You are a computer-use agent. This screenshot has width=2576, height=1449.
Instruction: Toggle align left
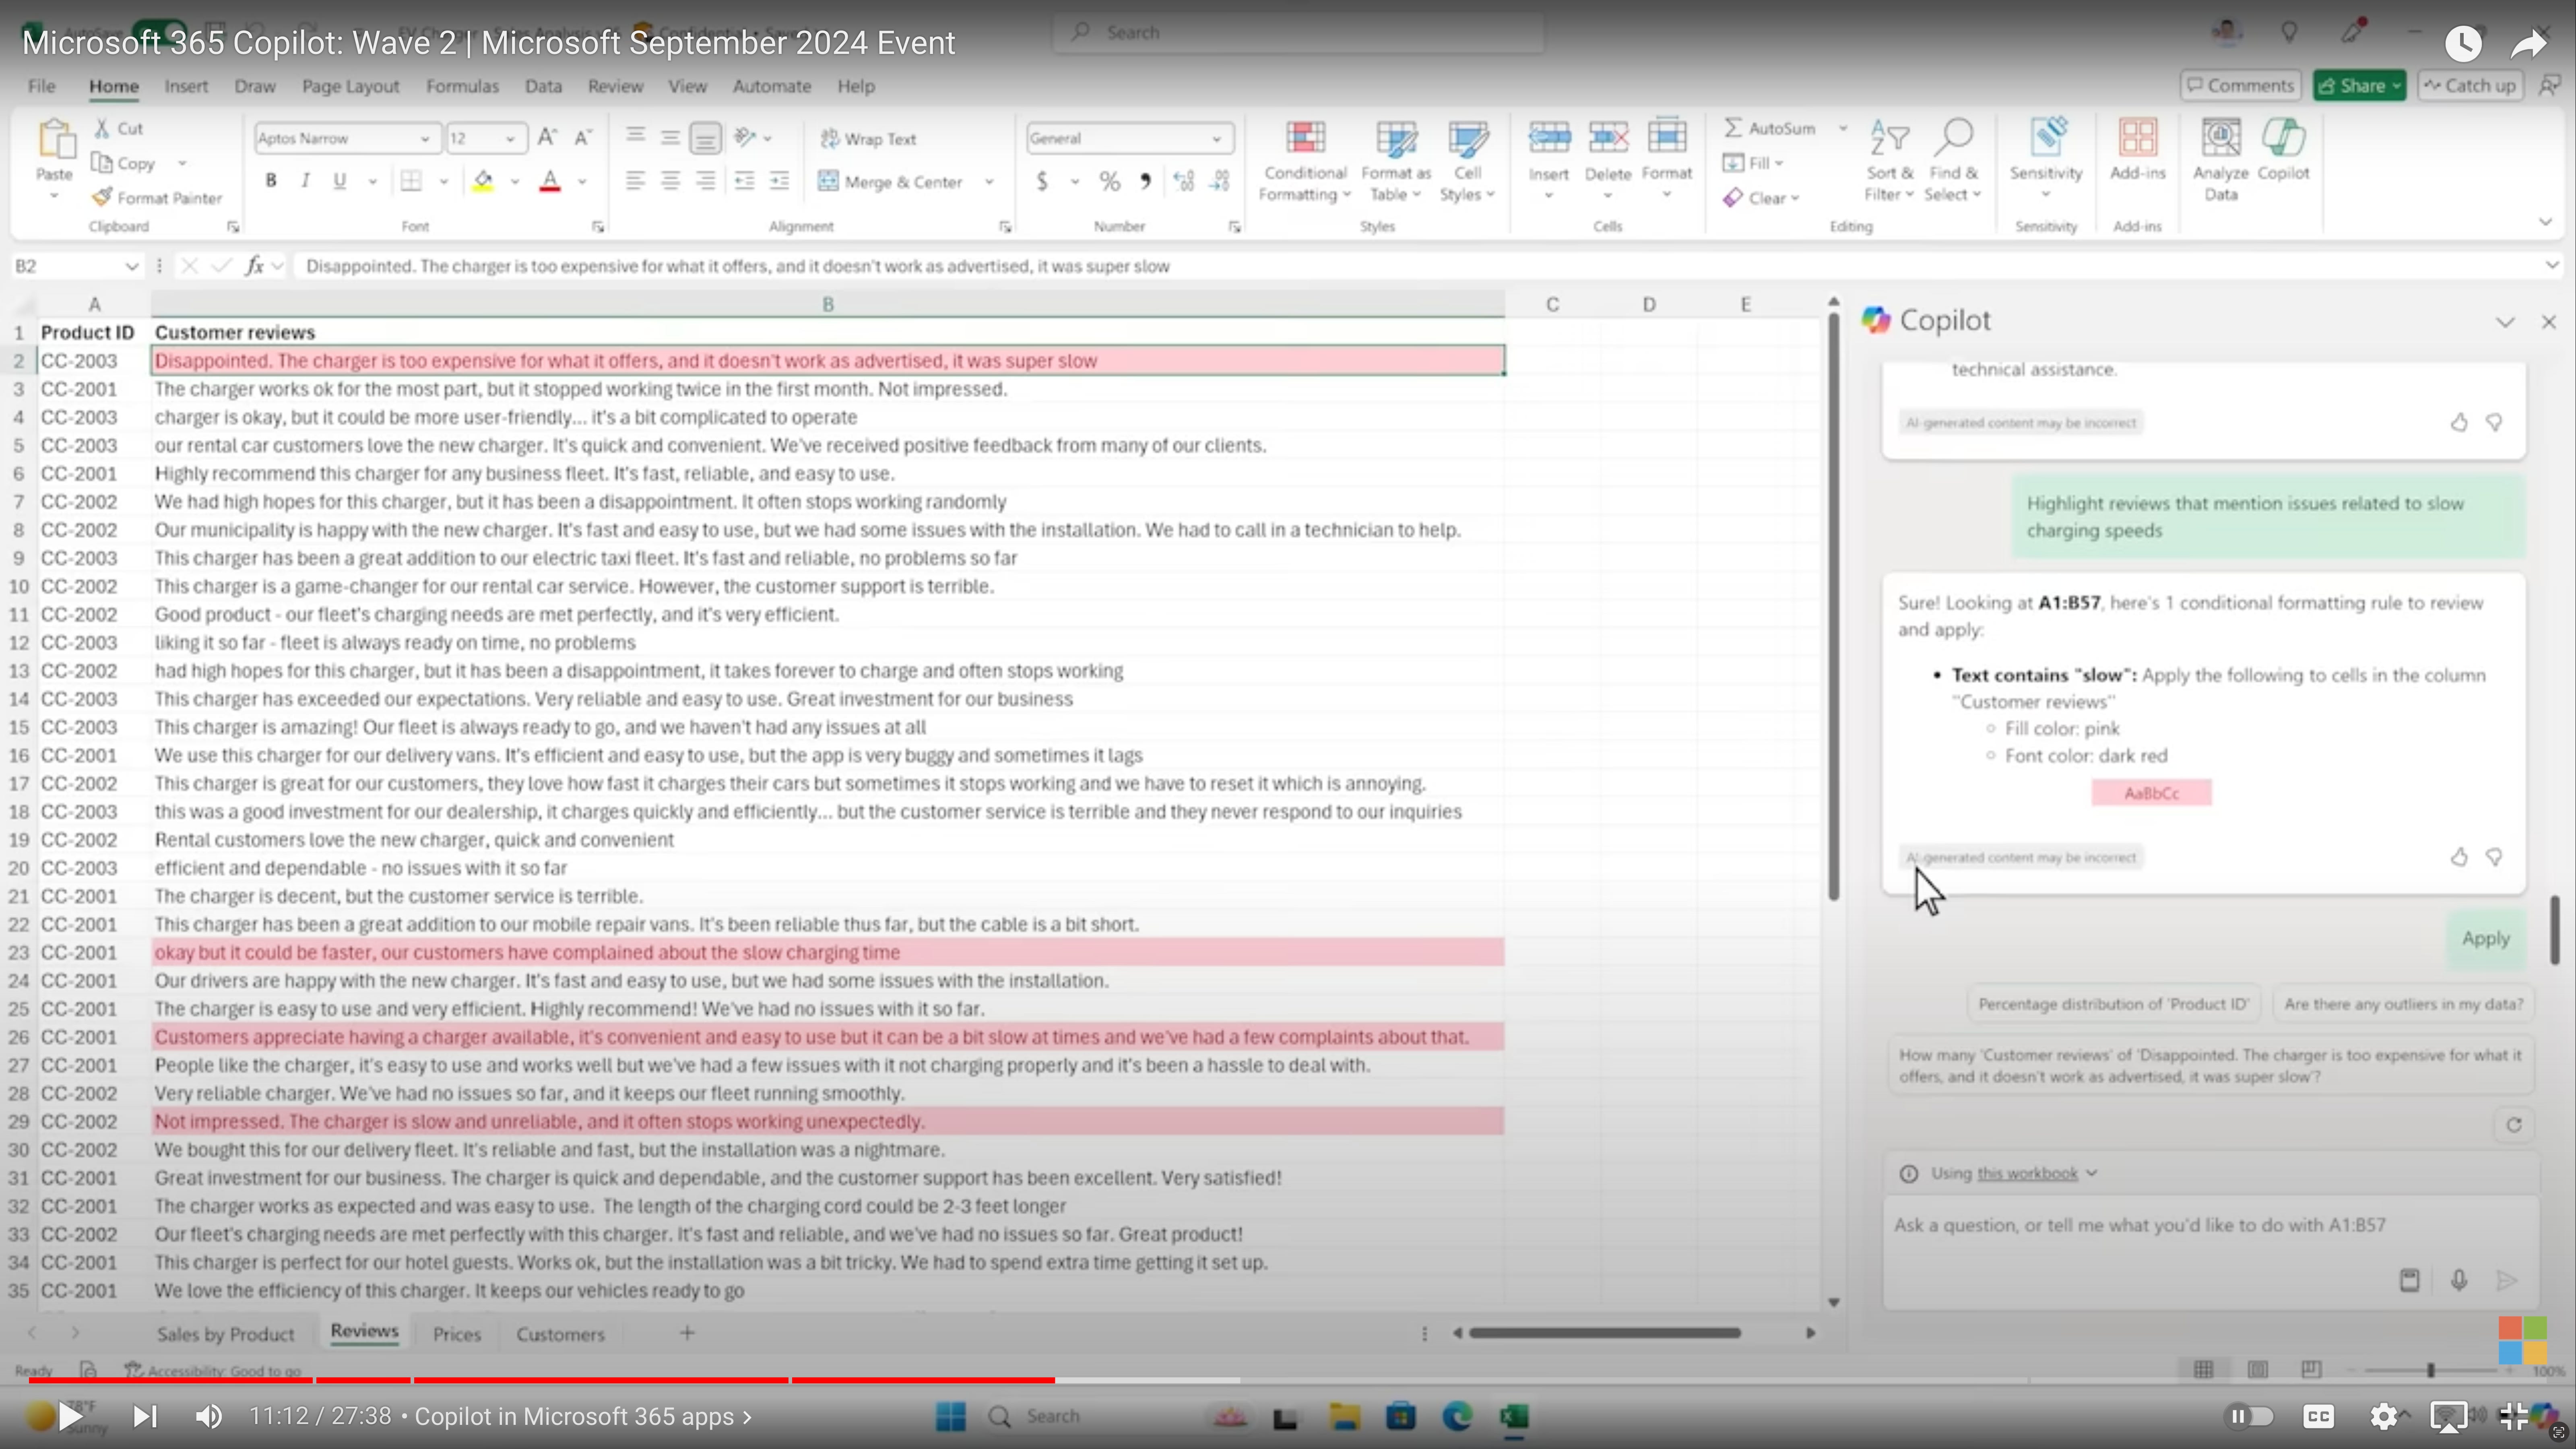635,181
